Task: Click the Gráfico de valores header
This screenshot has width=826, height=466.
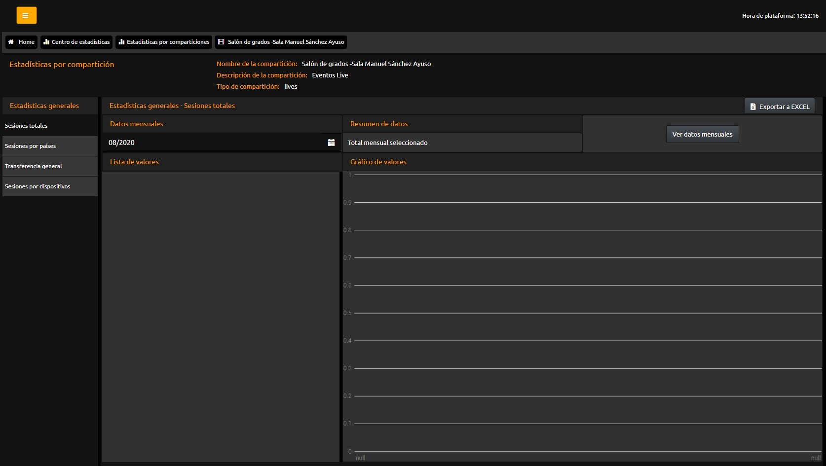Action: tap(582, 162)
